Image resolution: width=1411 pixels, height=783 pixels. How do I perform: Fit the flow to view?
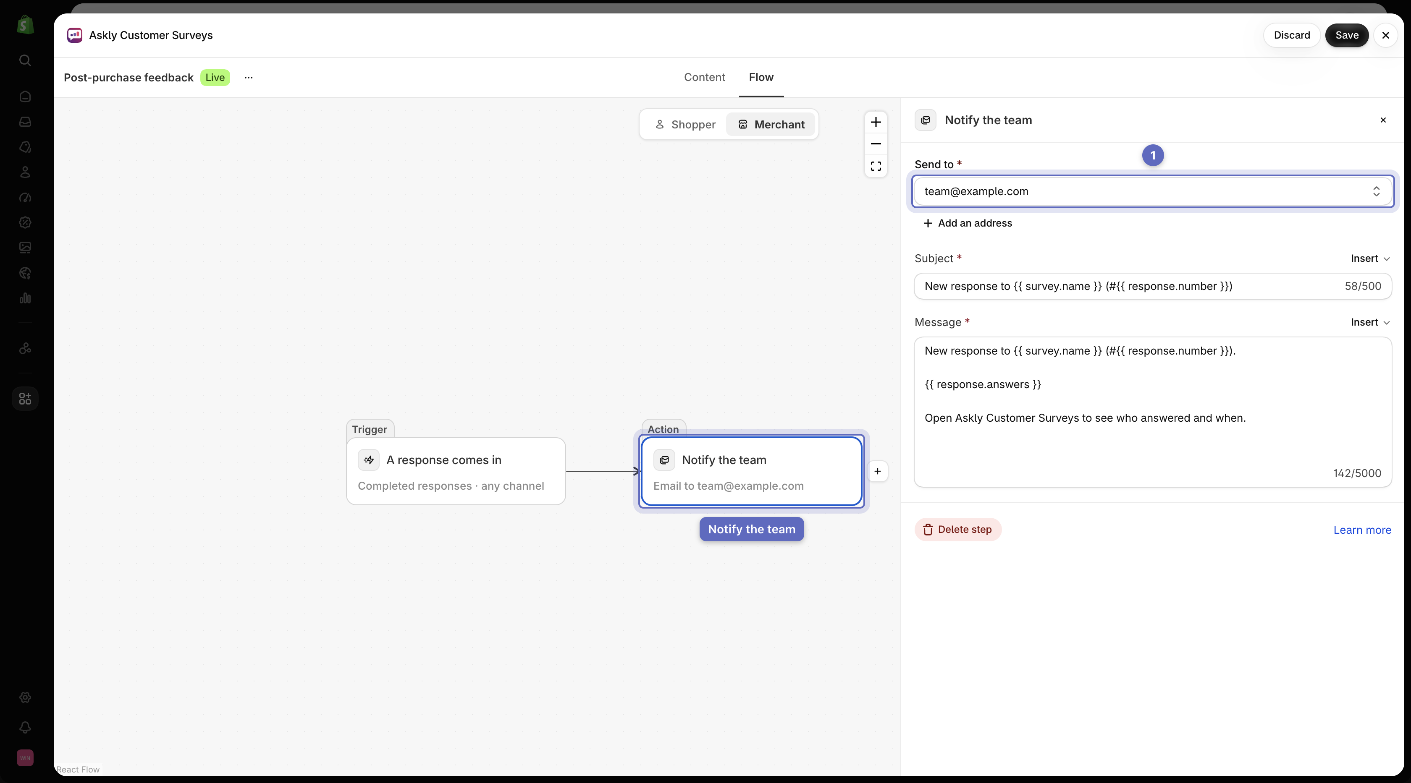tap(876, 166)
